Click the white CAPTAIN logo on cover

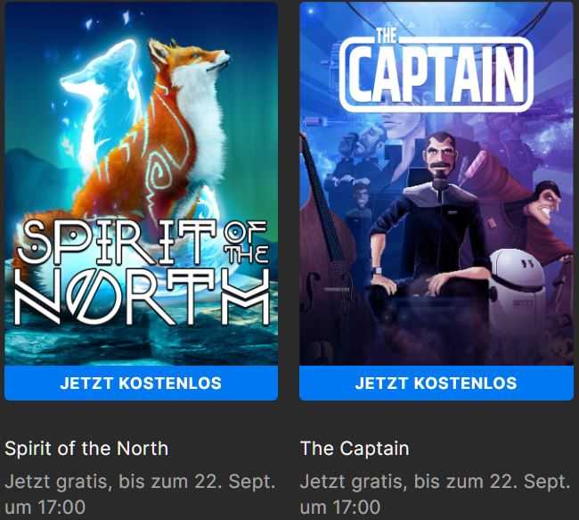click(x=436, y=74)
